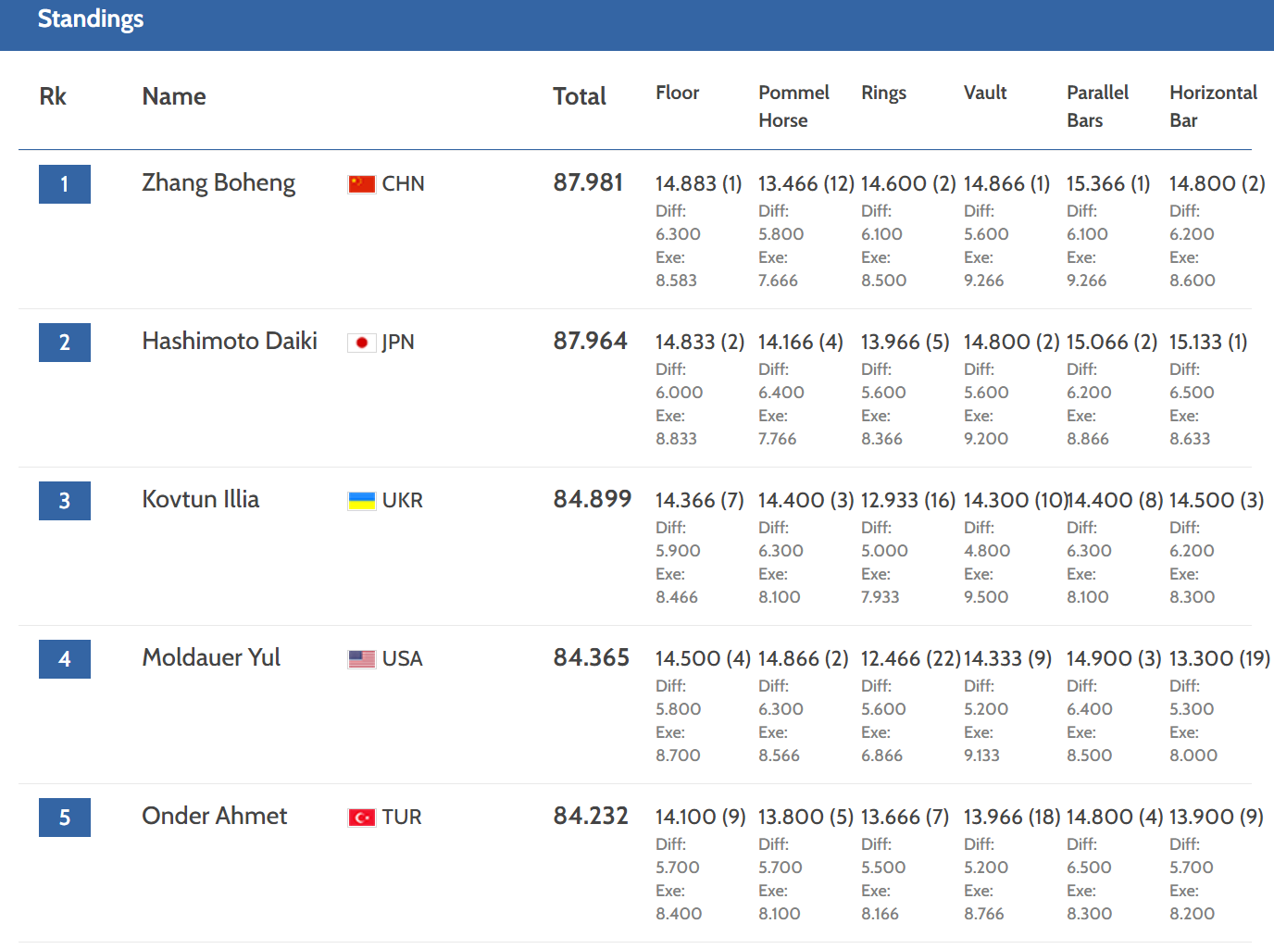1274x949 pixels.
Task: Click the rank 1 badge
Action: coord(65,184)
